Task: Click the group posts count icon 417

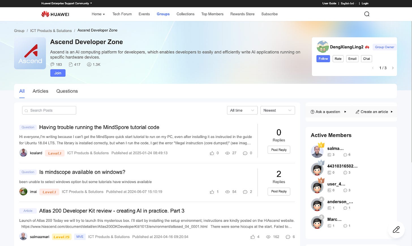Action: click(71, 65)
